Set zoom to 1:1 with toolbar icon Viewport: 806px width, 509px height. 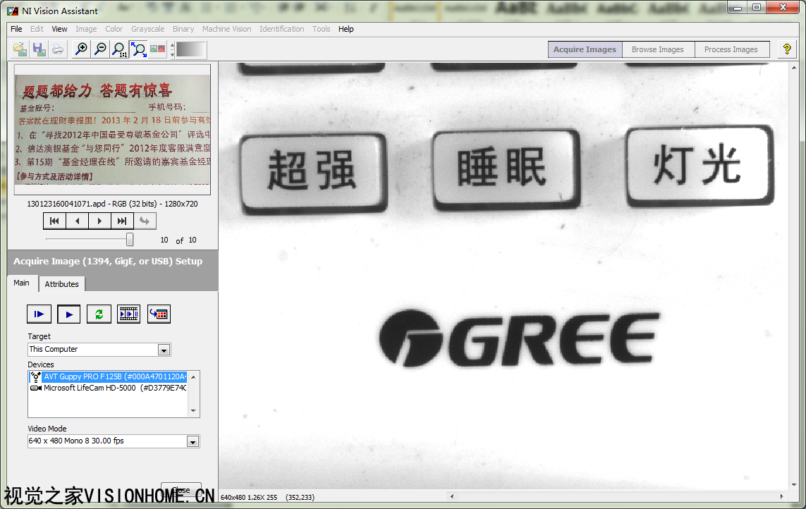click(119, 49)
